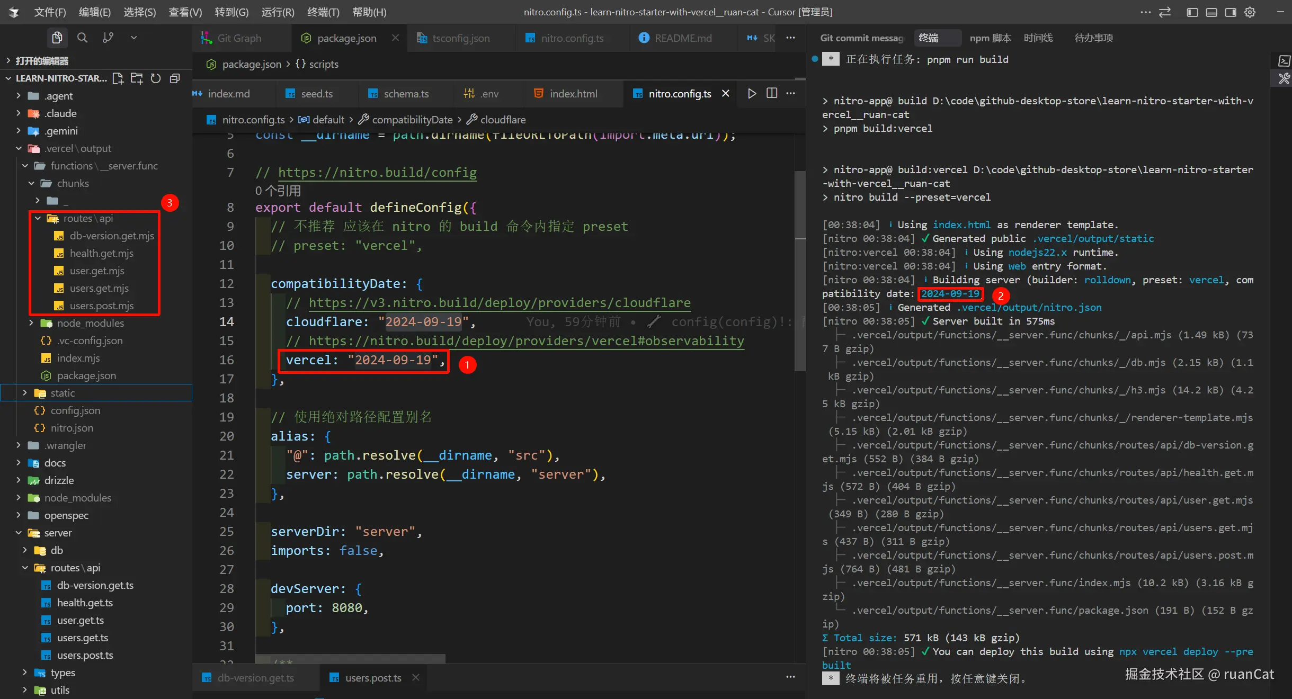Toggle the bottom panel layout button
The width and height of the screenshot is (1292, 699).
coord(1211,12)
